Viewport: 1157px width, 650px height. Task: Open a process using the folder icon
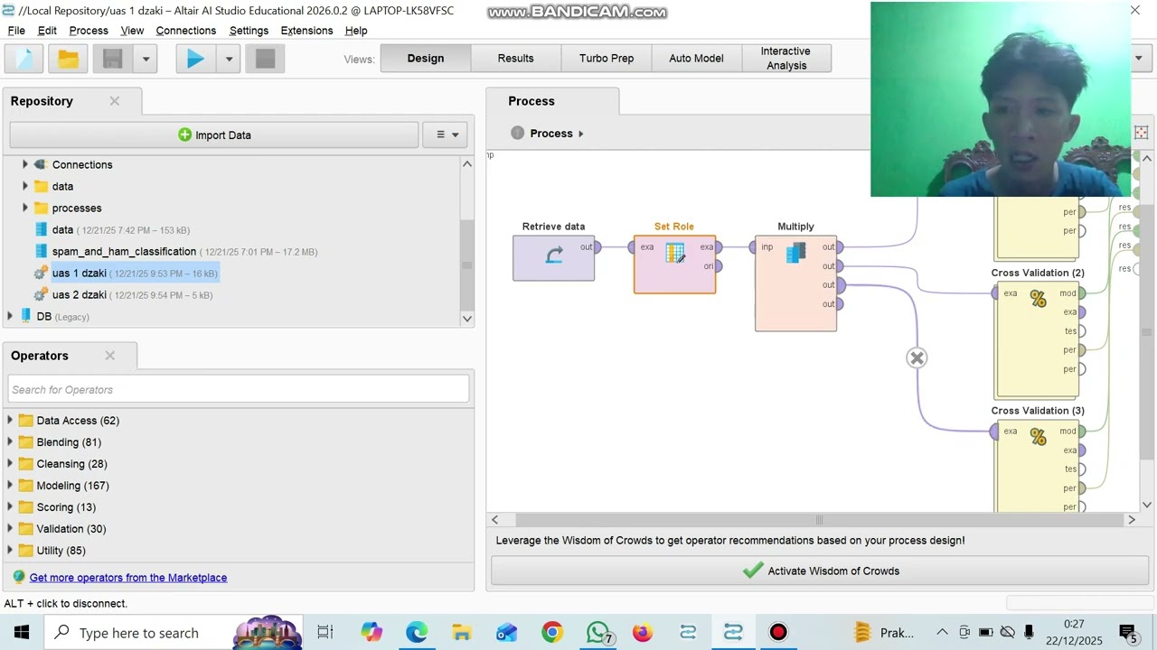click(68, 59)
